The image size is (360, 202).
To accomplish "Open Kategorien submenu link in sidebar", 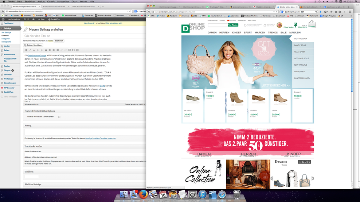I will 5,39.
